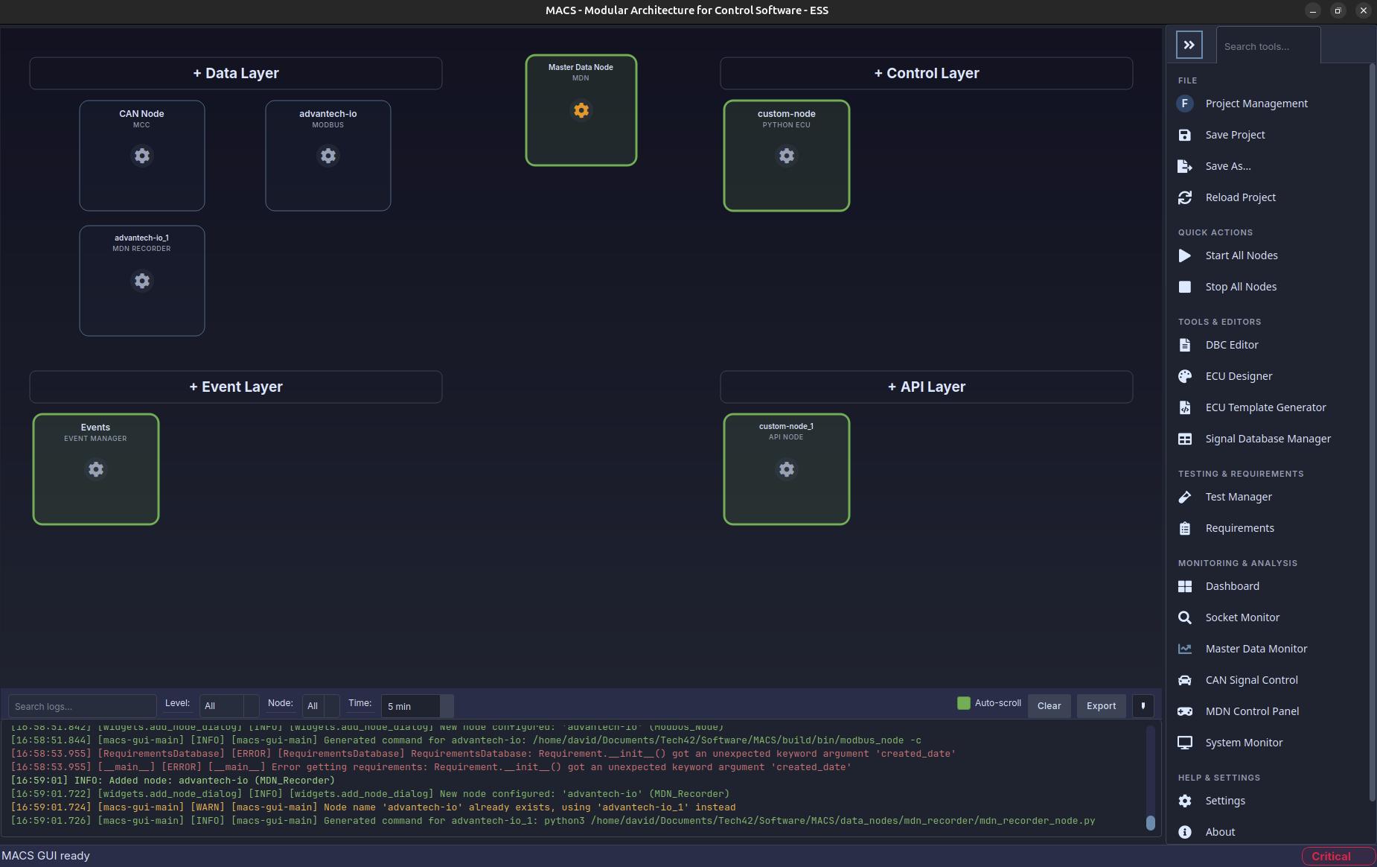Open Signal Database Manager
This screenshot has width=1377, height=867.
click(x=1268, y=439)
